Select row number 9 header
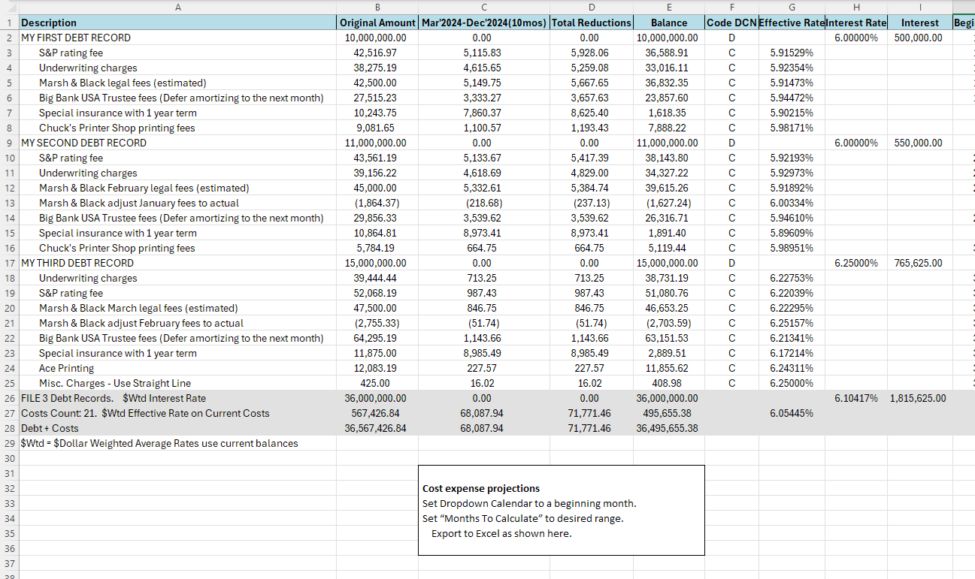This screenshot has width=975, height=579. point(9,143)
